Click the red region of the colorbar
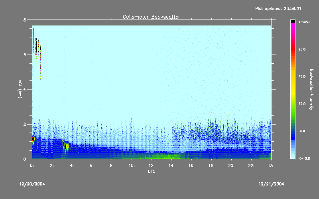This screenshot has width=319, height=199. 293,49
